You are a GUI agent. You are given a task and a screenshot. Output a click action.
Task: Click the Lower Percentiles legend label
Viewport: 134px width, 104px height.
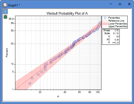(118, 24)
